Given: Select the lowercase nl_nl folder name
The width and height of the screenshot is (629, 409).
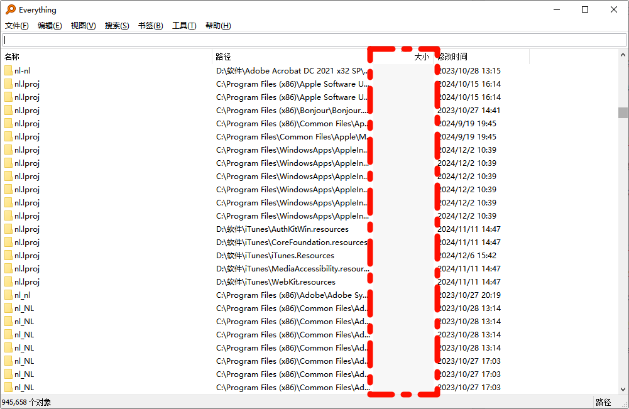Looking at the screenshot, I should coord(22,295).
